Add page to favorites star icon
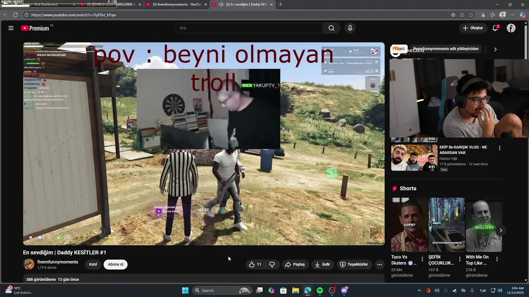The width and height of the screenshot is (529, 297). [x=471, y=15]
